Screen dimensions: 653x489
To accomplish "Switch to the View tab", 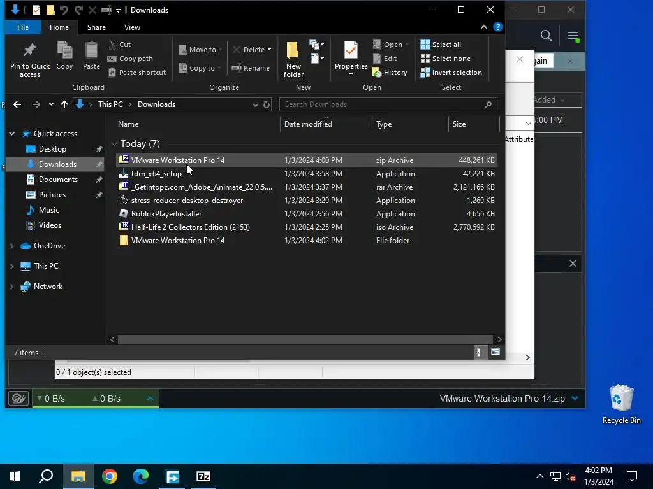I will pyautogui.click(x=132, y=27).
